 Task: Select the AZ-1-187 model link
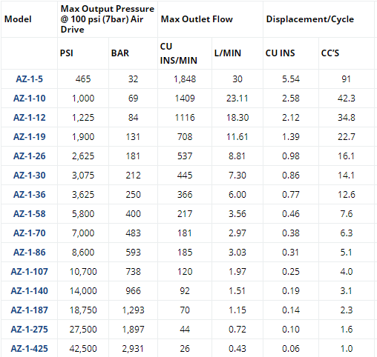(x=29, y=310)
